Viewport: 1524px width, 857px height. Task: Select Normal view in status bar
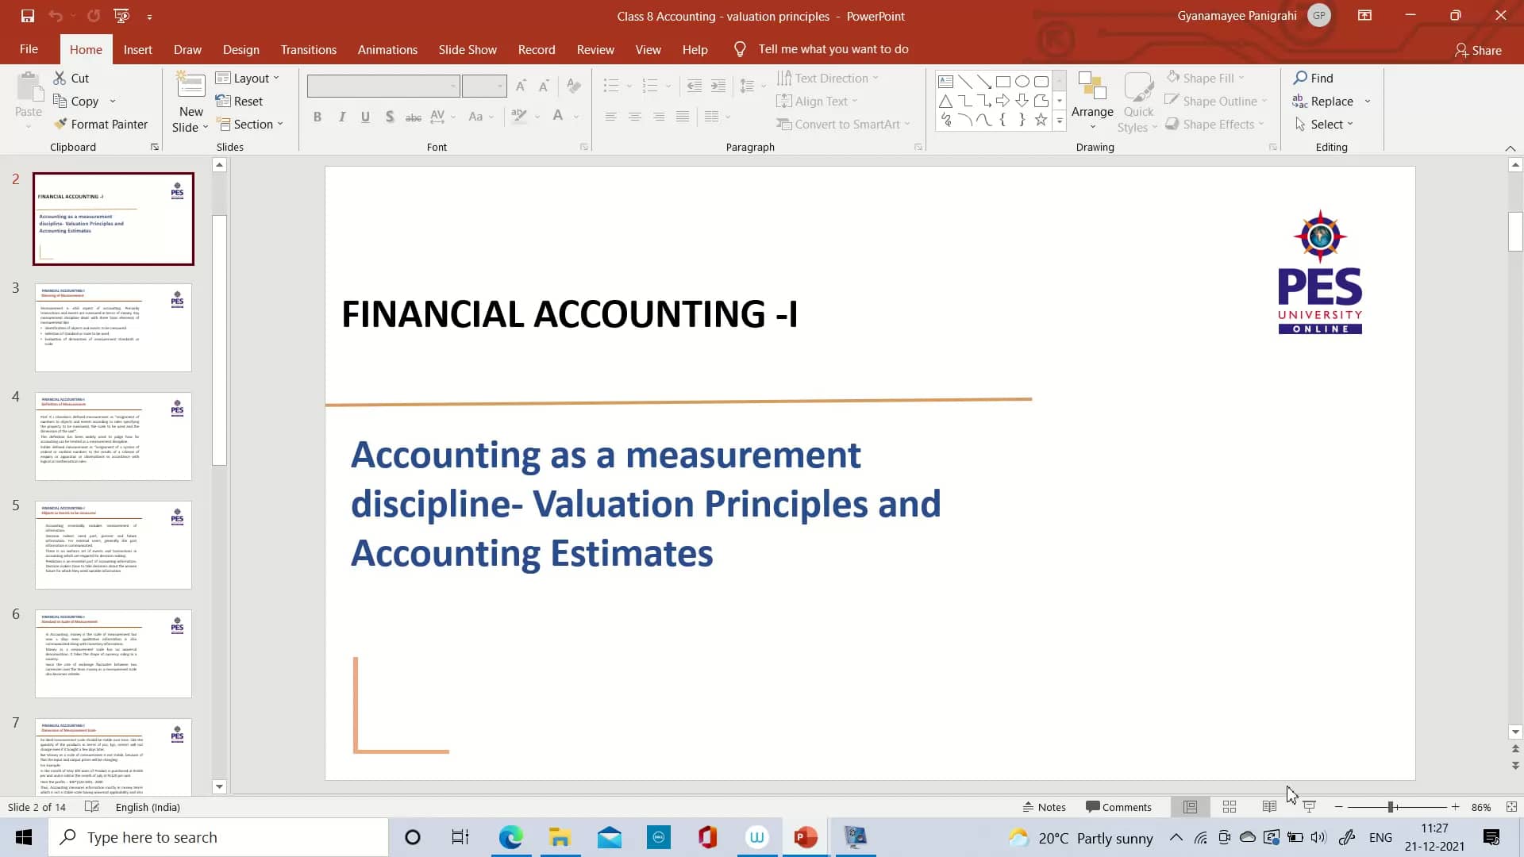(x=1190, y=807)
